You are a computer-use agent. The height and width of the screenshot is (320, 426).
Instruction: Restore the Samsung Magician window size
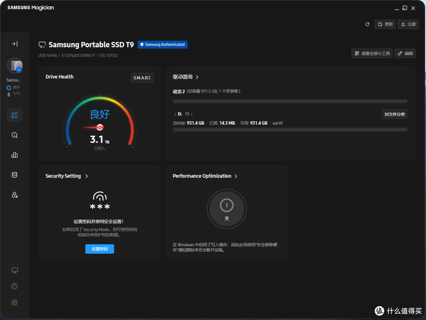[x=405, y=8]
